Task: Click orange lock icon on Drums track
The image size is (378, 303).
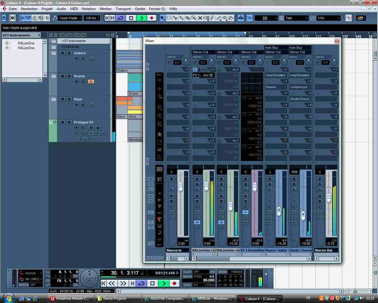Action: [91, 82]
